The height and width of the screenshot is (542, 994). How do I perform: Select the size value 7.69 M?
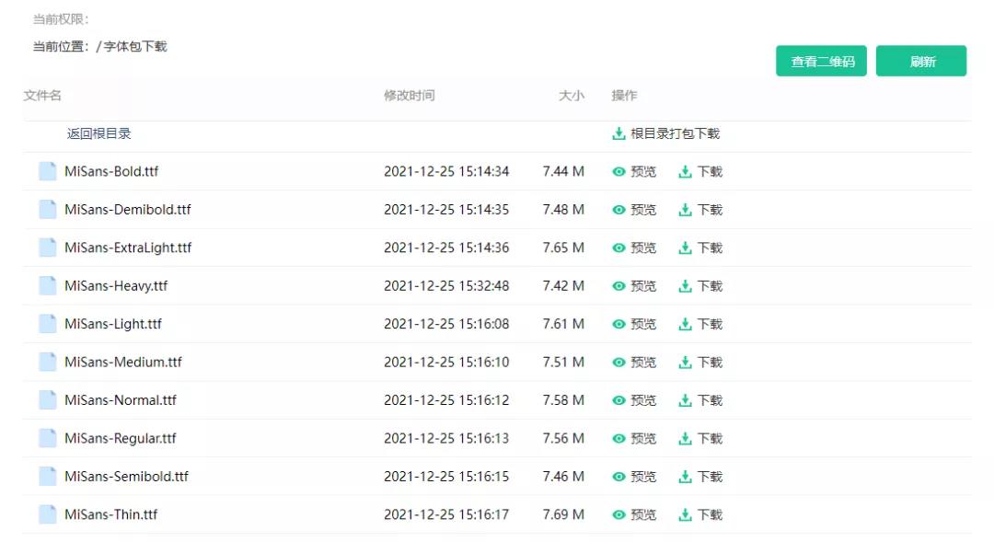click(563, 514)
